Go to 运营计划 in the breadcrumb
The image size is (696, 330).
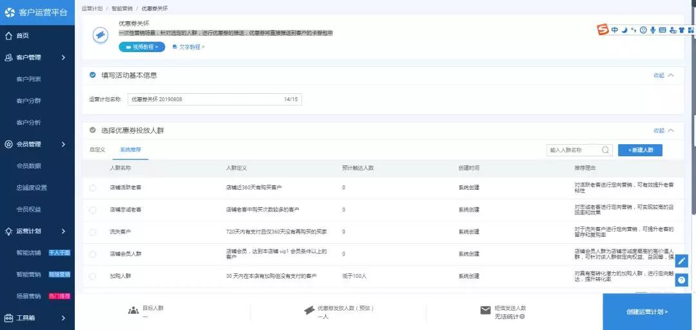(x=92, y=8)
